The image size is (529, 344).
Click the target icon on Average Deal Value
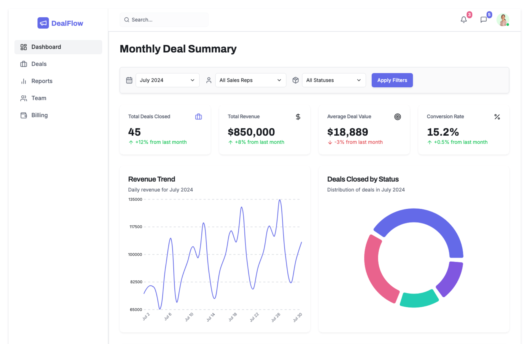(x=397, y=117)
